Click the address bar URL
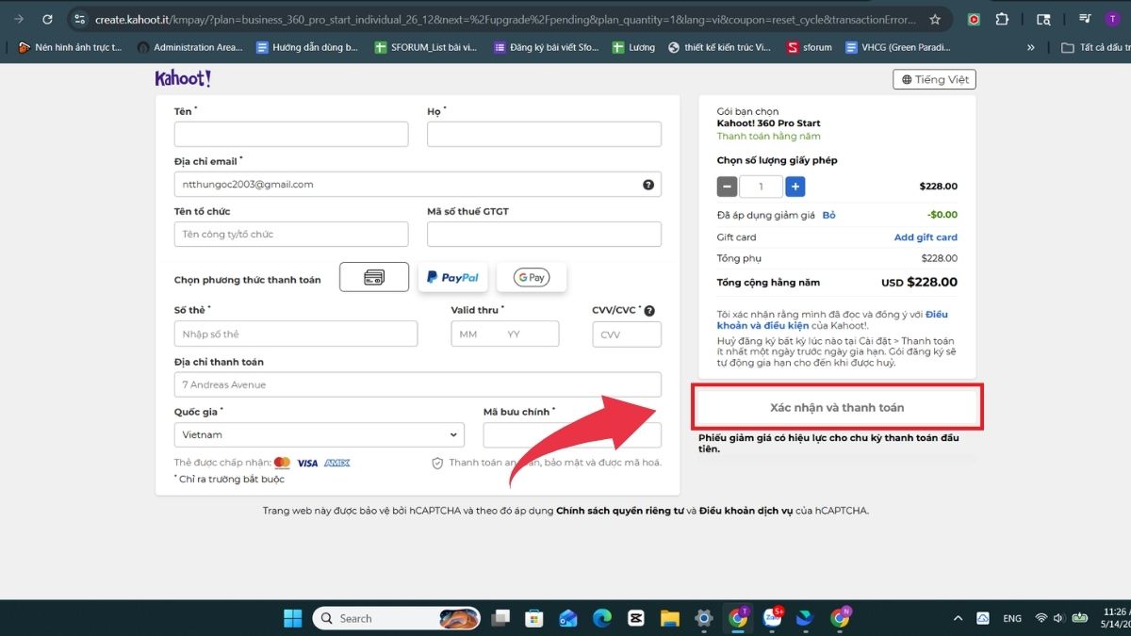 pos(504,19)
